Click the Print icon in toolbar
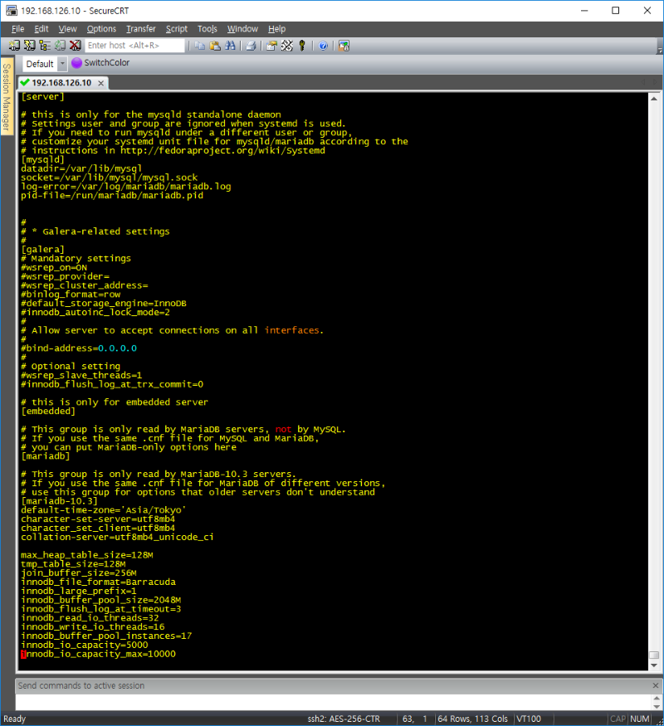664x726 pixels. click(x=250, y=46)
